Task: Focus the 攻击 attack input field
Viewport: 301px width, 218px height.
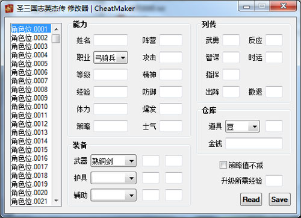Action: 171,58
